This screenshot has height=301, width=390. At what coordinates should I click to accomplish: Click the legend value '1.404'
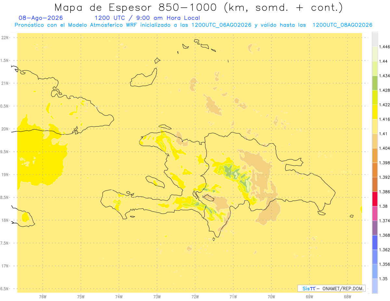pyautogui.click(x=384, y=148)
